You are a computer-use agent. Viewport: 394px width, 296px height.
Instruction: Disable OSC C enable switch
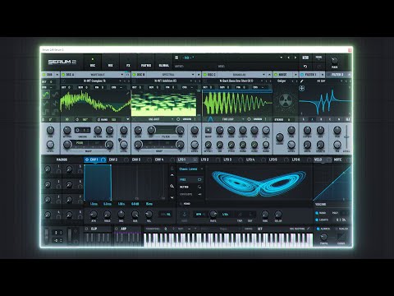tap(204, 75)
